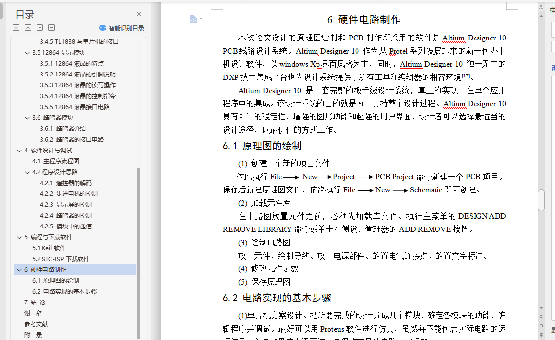This screenshot has height=340, width=555.
Task: Select 6.2 电路实现的基本步骤 in outline
Action: 64,292
